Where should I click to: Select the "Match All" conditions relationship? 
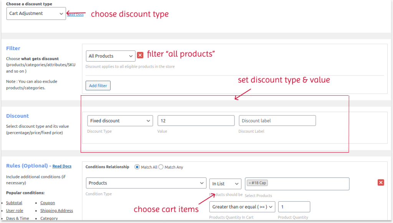click(x=137, y=167)
